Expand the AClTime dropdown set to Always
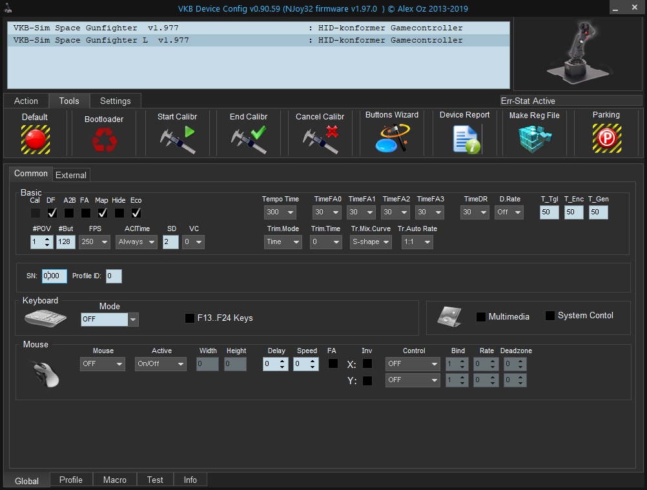Viewport: 647px width, 490px height. pyautogui.click(x=137, y=241)
